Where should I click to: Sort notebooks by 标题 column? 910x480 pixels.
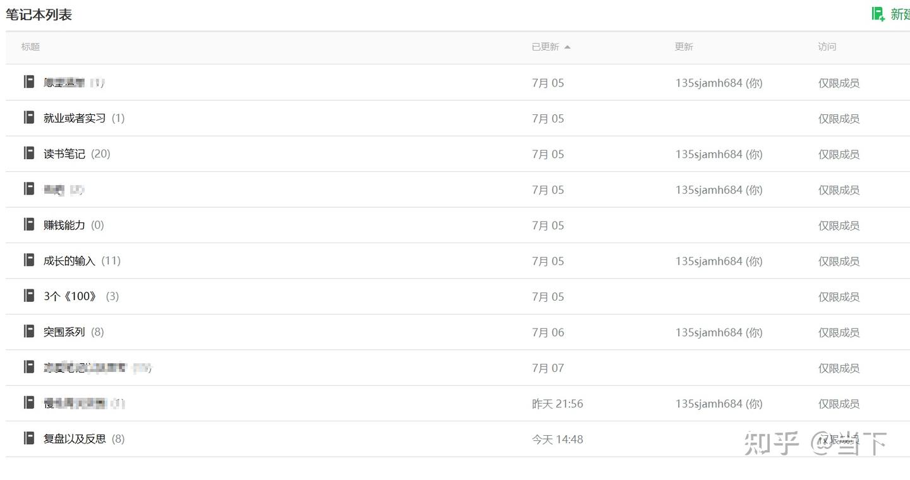(x=30, y=47)
